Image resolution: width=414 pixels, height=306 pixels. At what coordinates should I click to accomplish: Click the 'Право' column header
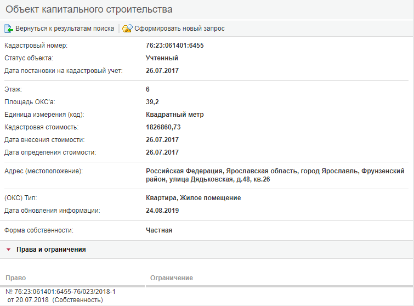(x=16, y=278)
